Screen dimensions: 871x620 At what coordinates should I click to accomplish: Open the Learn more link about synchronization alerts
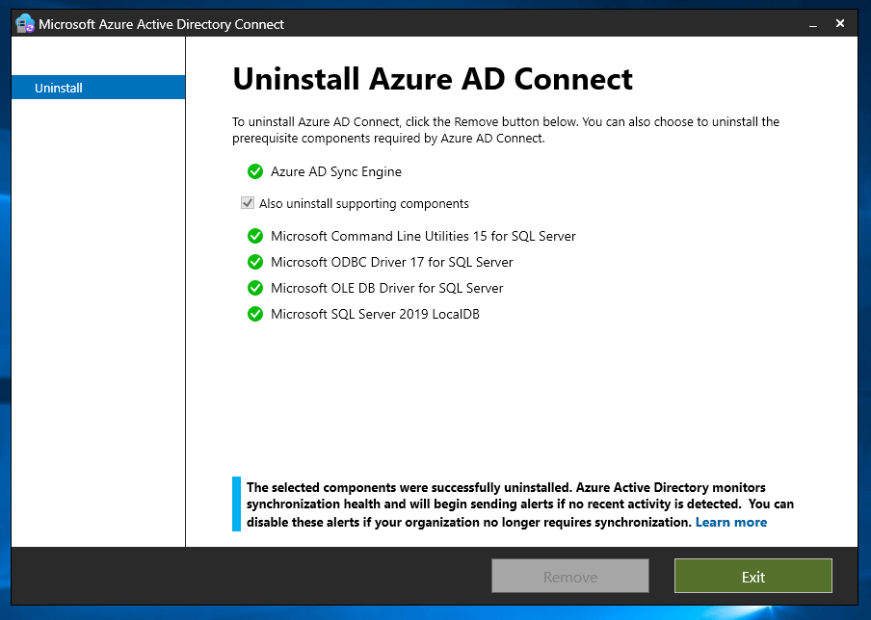pos(731,522)
